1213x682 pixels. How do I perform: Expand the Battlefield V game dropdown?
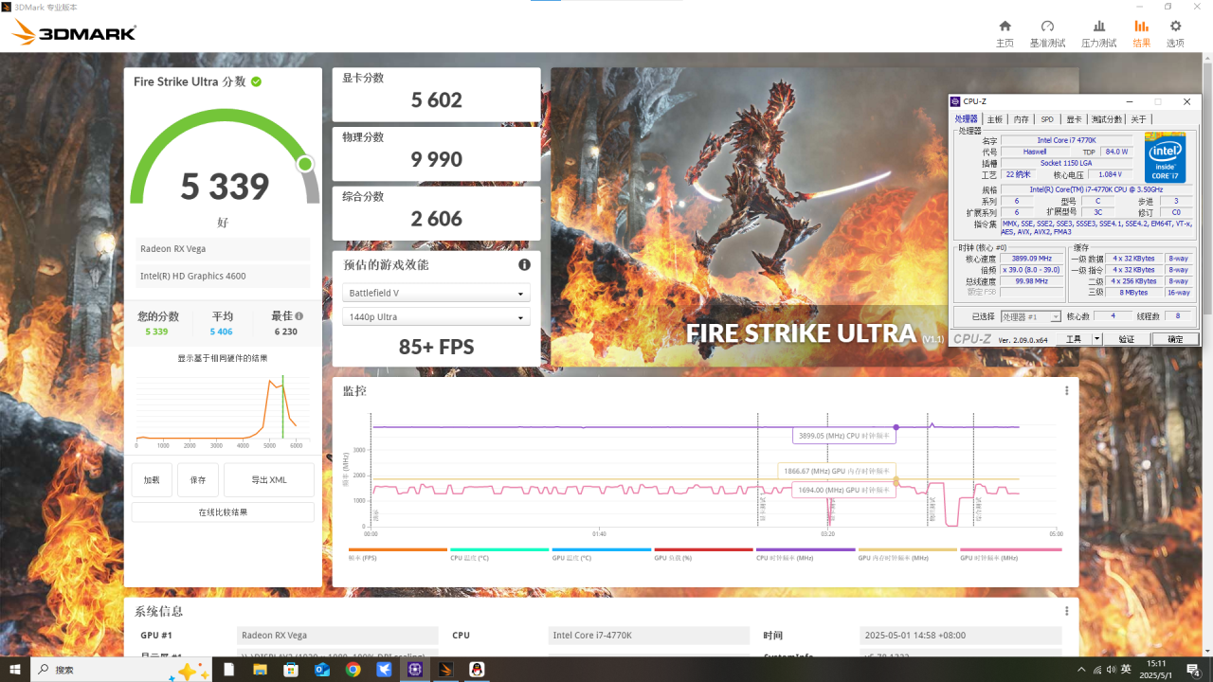(x=436, y=294)
